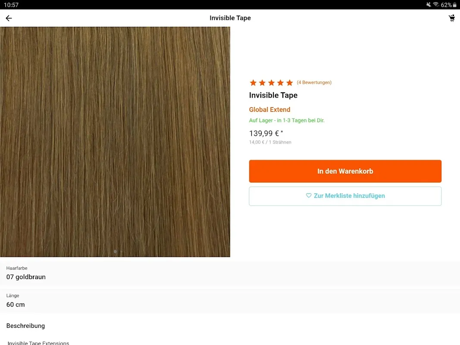460x345 pixels.
Task: Open the shopping cart icon
Action: click(452, 18)
